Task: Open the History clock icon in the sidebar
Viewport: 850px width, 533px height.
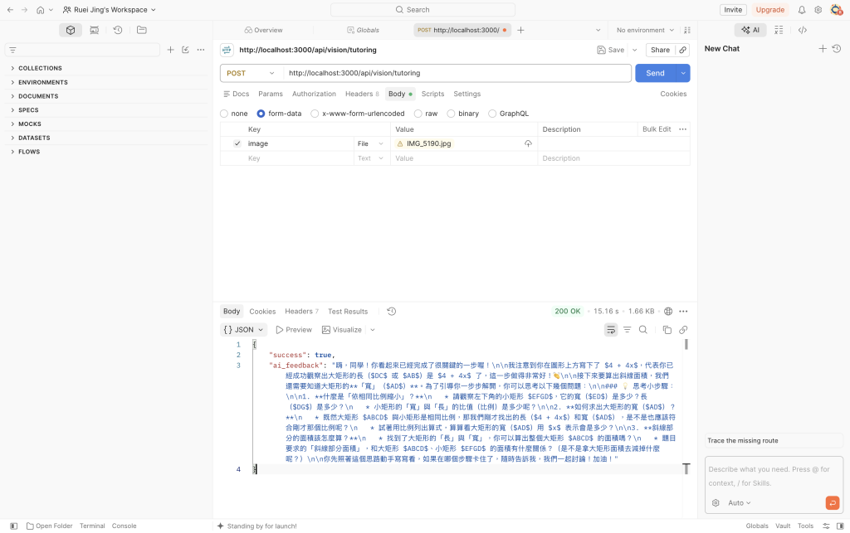Action: click(118, 31)
